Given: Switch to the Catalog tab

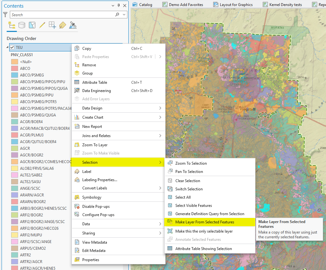Looking at the screenshot, I should [x=143, y=4].
